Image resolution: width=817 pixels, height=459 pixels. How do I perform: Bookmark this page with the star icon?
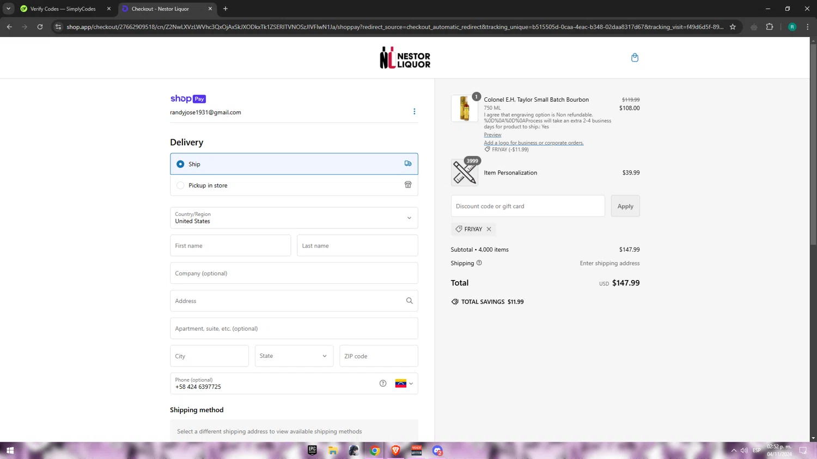(733, 27)
